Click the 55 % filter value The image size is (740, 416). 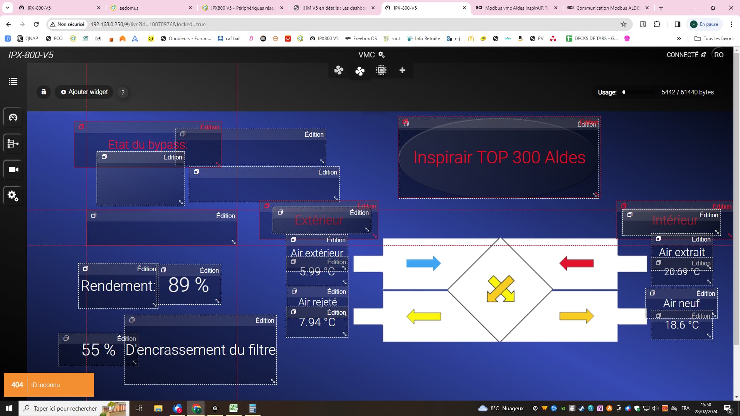[x=99, y=350]
